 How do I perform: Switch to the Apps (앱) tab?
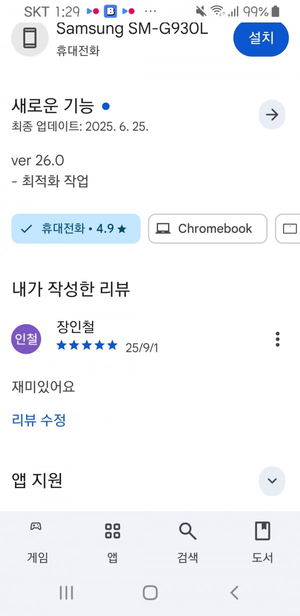click(x=112, y=542)
